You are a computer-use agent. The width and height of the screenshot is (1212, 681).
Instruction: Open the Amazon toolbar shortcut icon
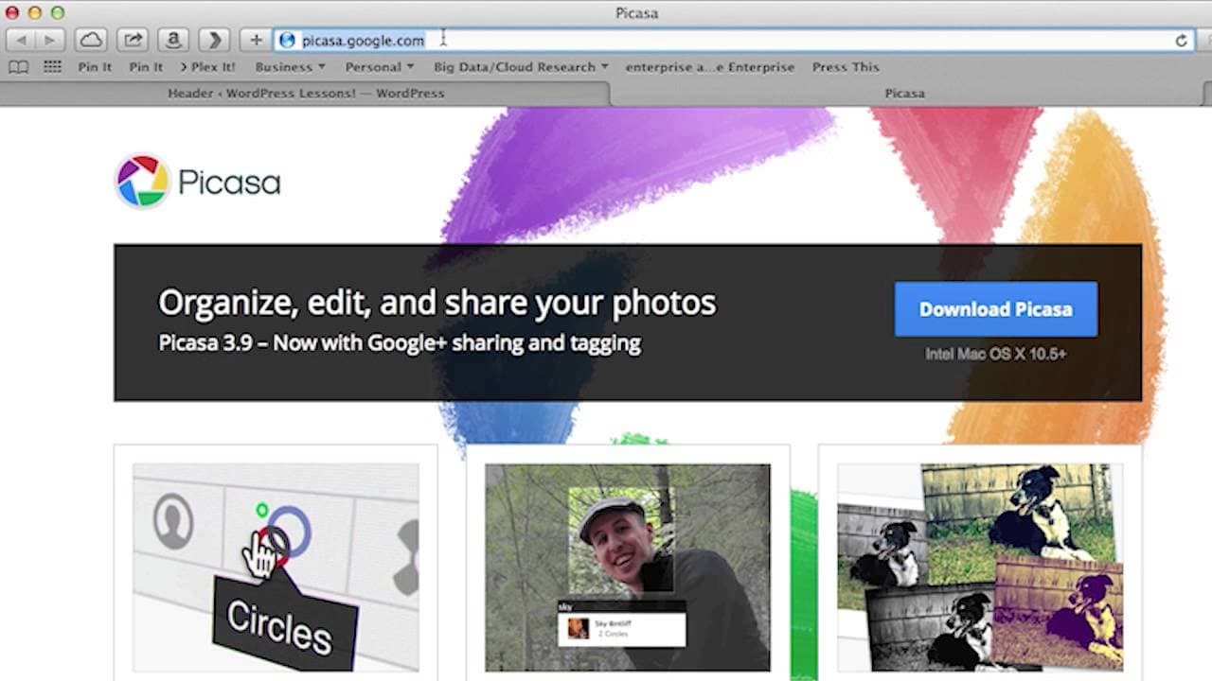pos(173,40)
